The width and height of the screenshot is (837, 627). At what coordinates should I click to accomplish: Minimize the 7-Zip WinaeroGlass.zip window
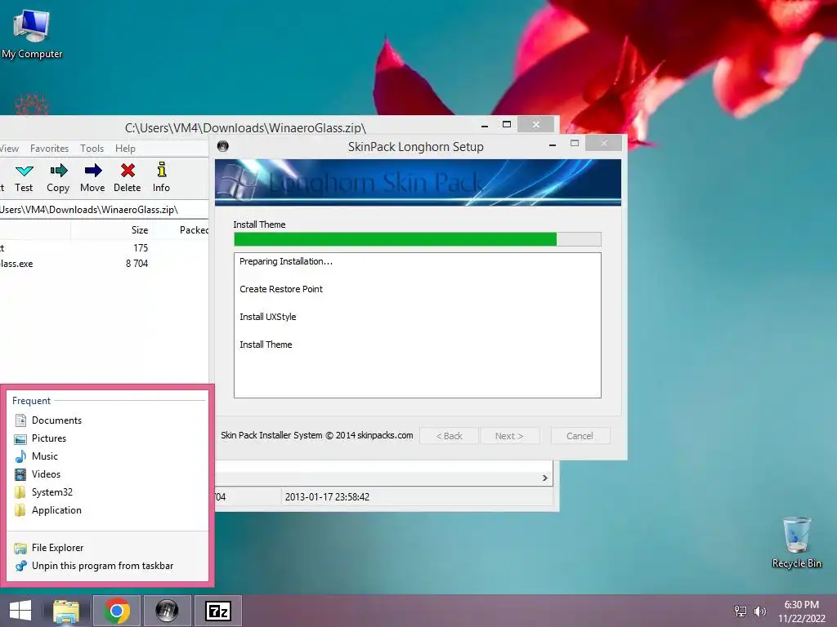pyautogui.click(x=485, y=125)
